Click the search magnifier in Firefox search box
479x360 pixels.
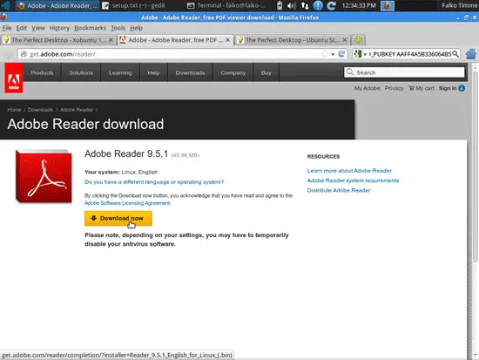pos(455,54)
